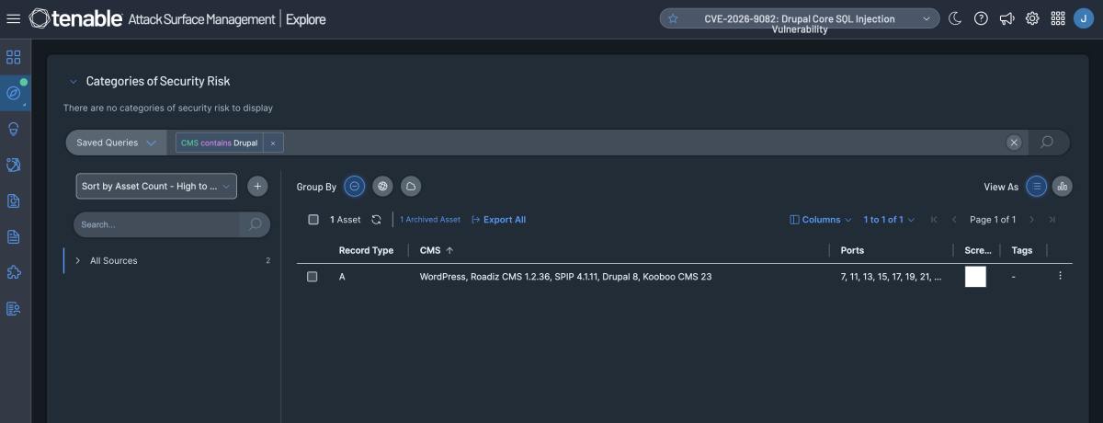Click the Record Type column header
The height and width of the screenshot is (423, 1103).
click(366, 250)
